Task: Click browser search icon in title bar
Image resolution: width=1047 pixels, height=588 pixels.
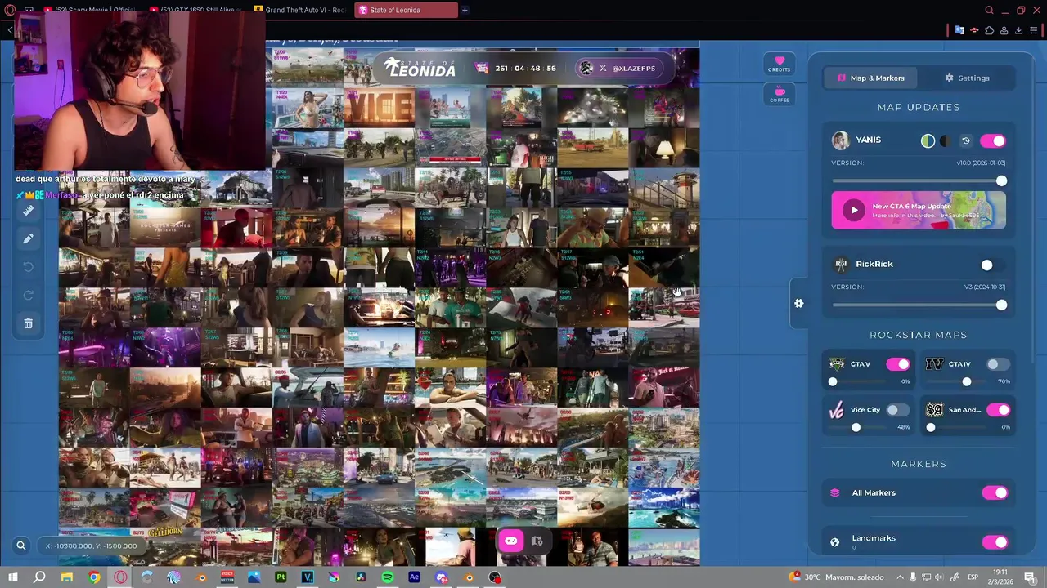Action: tap(989, 11)
